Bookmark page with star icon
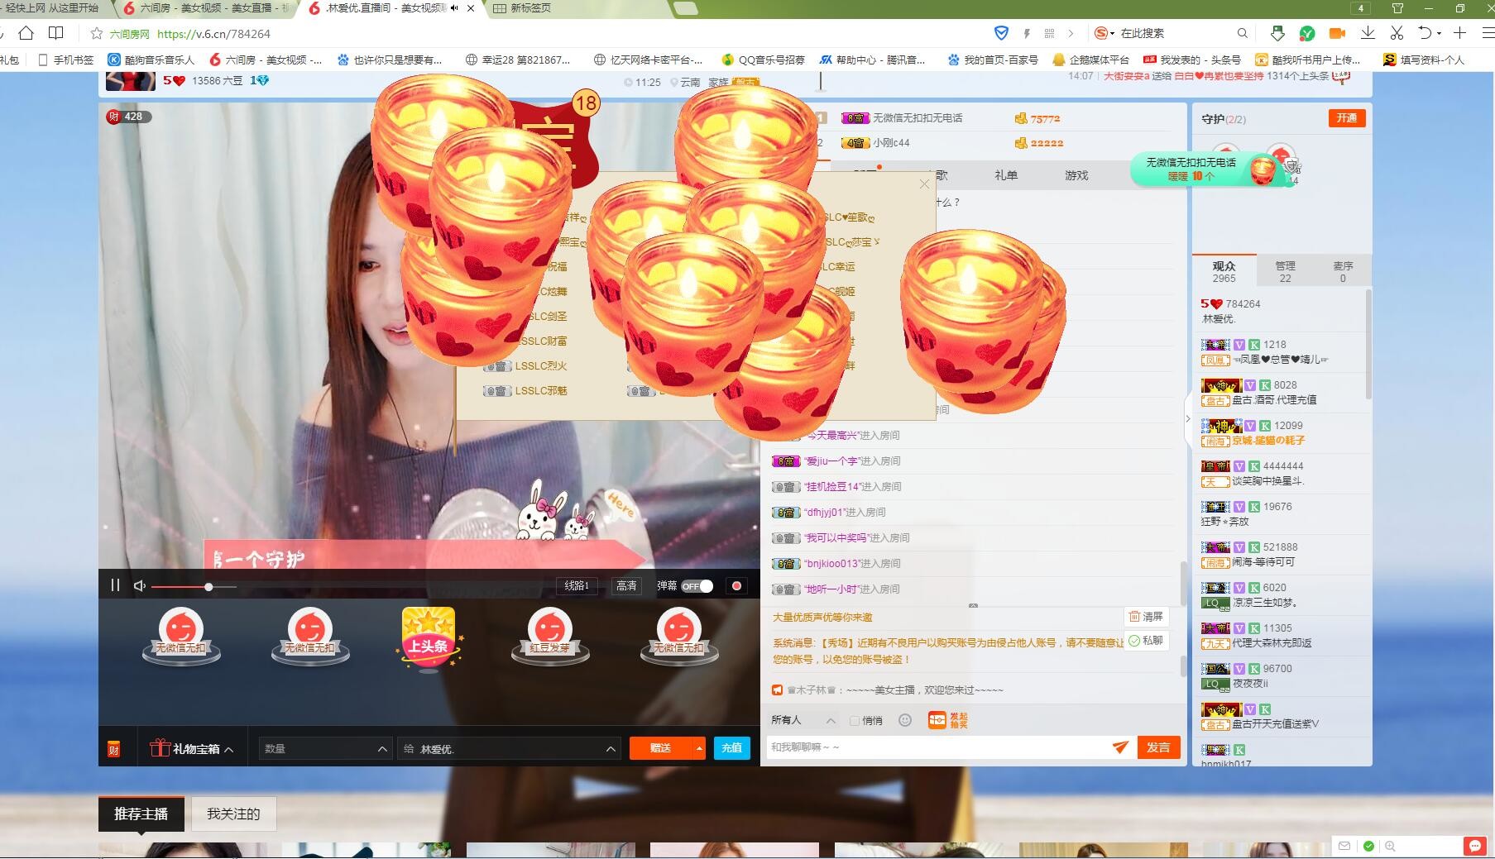The height and width of the screenshot is (859, 1495). coord(97,34)
